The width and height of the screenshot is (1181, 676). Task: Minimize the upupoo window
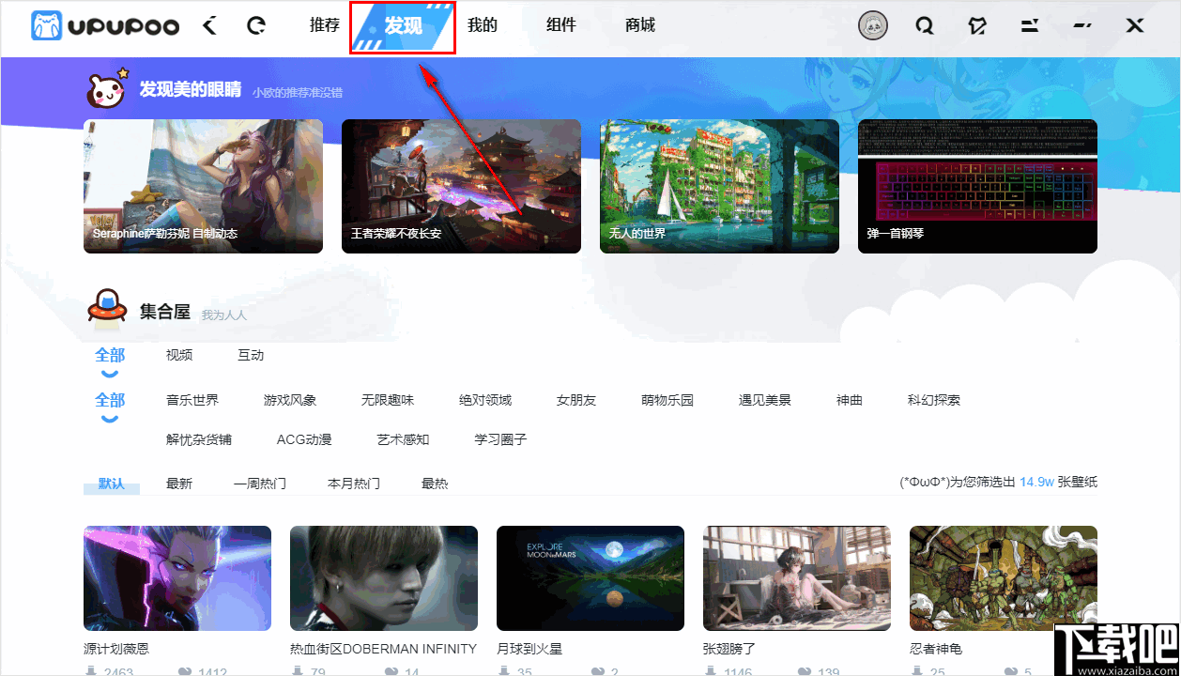click(x=1082, y=26)
